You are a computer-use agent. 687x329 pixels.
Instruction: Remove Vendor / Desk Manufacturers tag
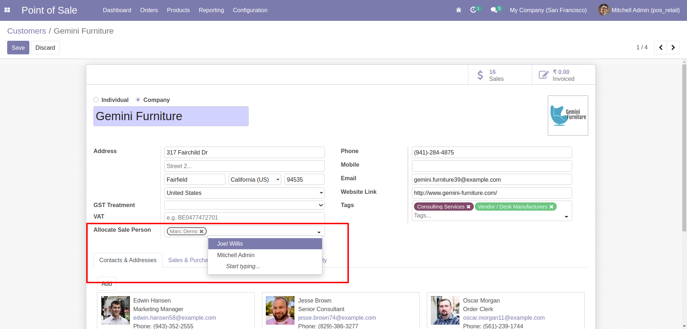(551, 207)
